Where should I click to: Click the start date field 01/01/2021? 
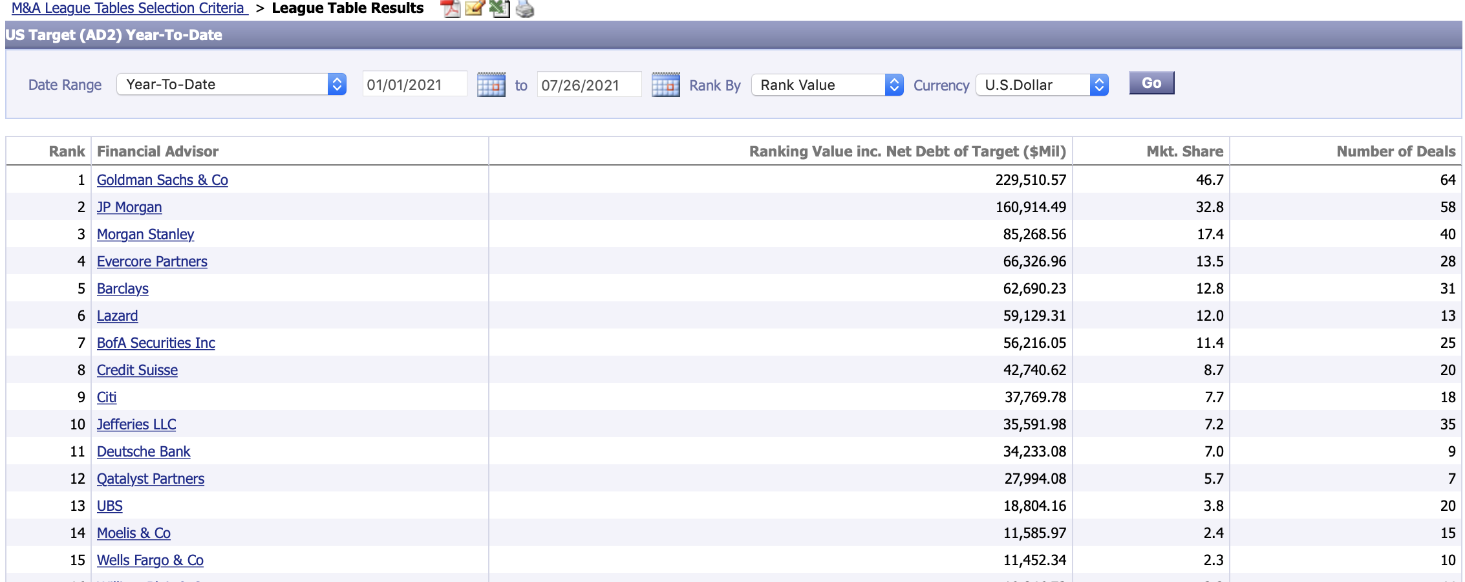coord(414,84)
